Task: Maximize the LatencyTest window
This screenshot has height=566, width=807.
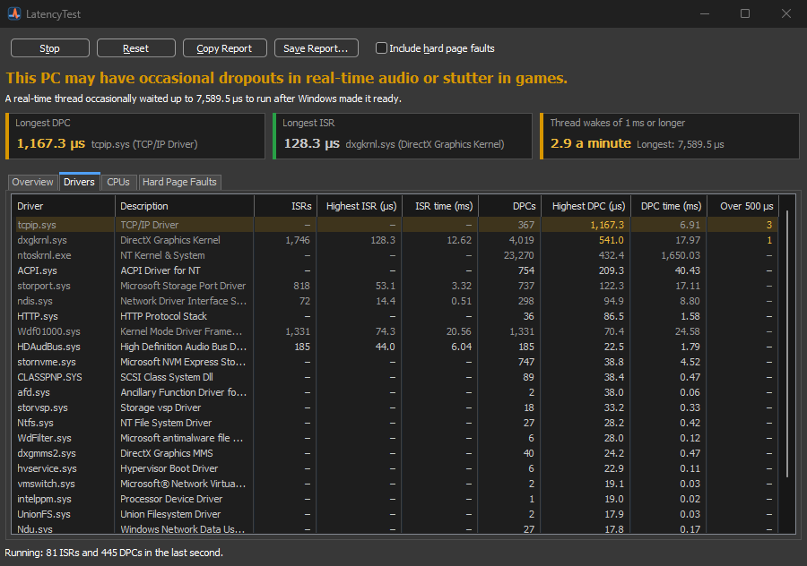Action: pyautogui.click(x=745, y=13)
